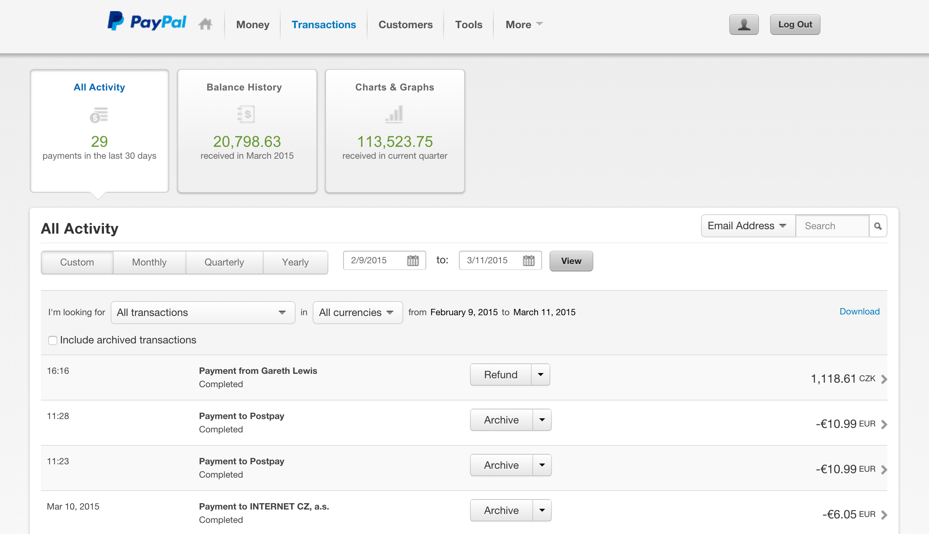
Task: Open Payment from Gareth Lewis details
Action: [x=258, y=371]
